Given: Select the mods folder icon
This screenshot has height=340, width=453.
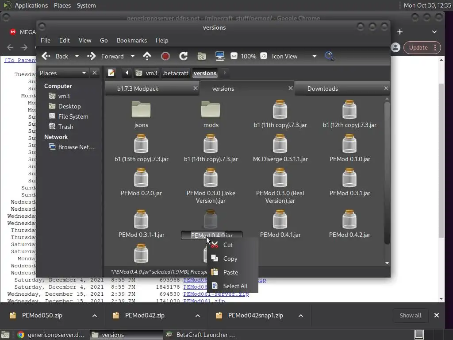Looking at the screenshot, I should (x=211, y=110).
